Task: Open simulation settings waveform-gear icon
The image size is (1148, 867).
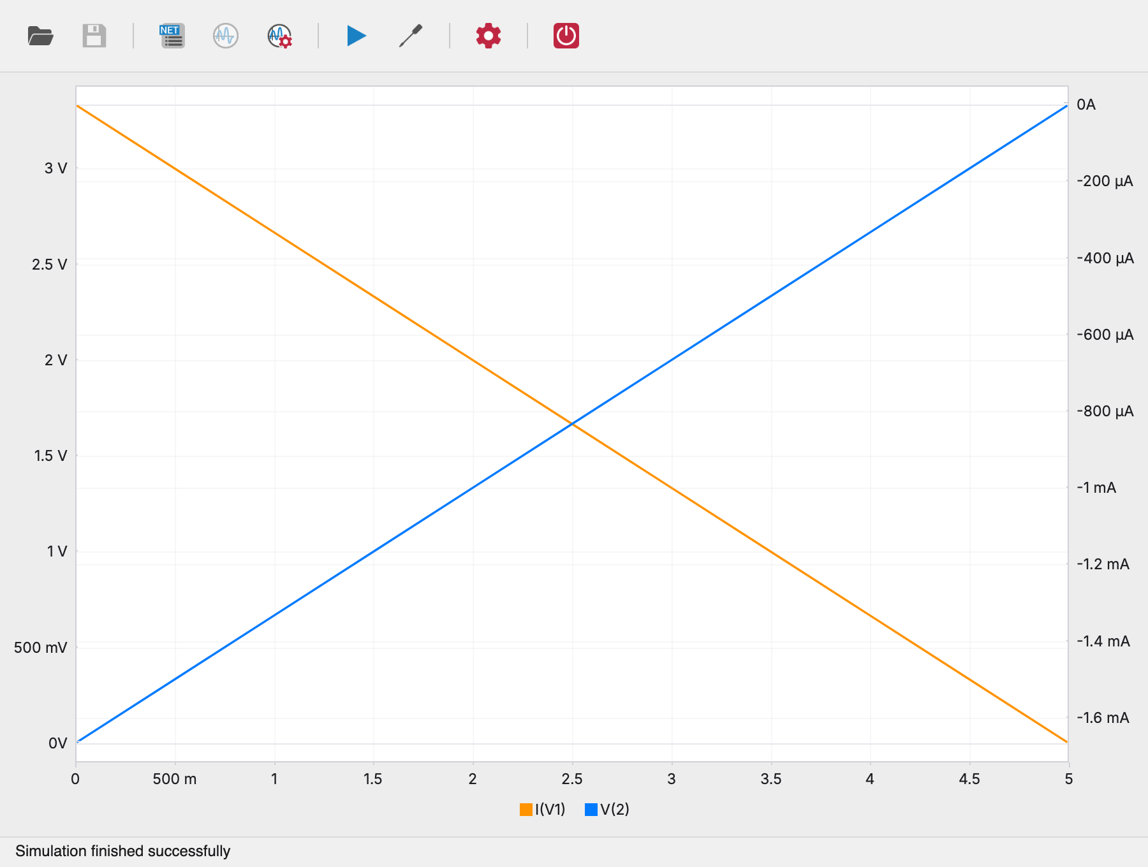Action: tap(280, 36)
